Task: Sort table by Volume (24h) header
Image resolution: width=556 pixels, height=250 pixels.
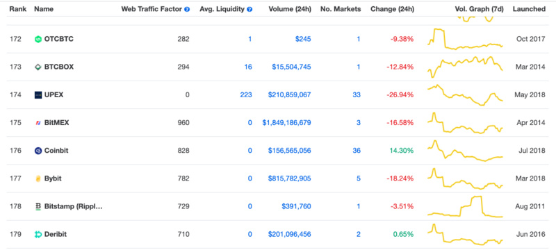Action: tap(290, 9)
